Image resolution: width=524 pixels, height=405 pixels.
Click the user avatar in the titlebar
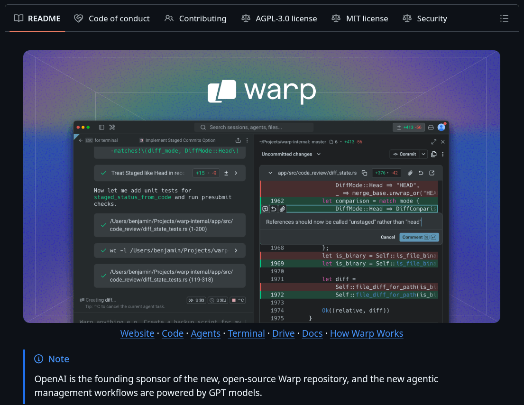(x=441, y=127)
